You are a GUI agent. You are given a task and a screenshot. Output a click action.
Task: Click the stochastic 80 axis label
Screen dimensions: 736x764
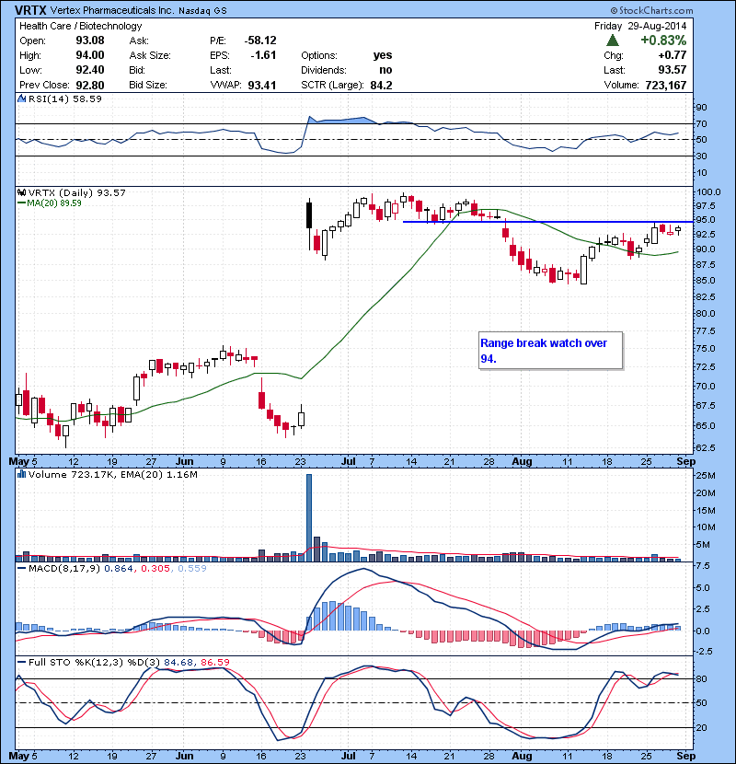[701, 678]
